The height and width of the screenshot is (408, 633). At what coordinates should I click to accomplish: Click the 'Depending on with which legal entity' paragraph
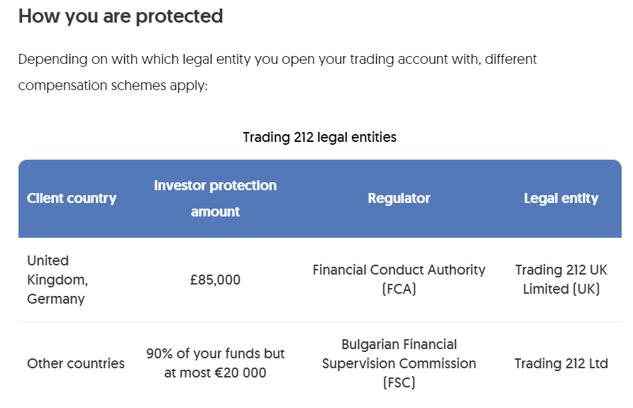tap(277, 59)
